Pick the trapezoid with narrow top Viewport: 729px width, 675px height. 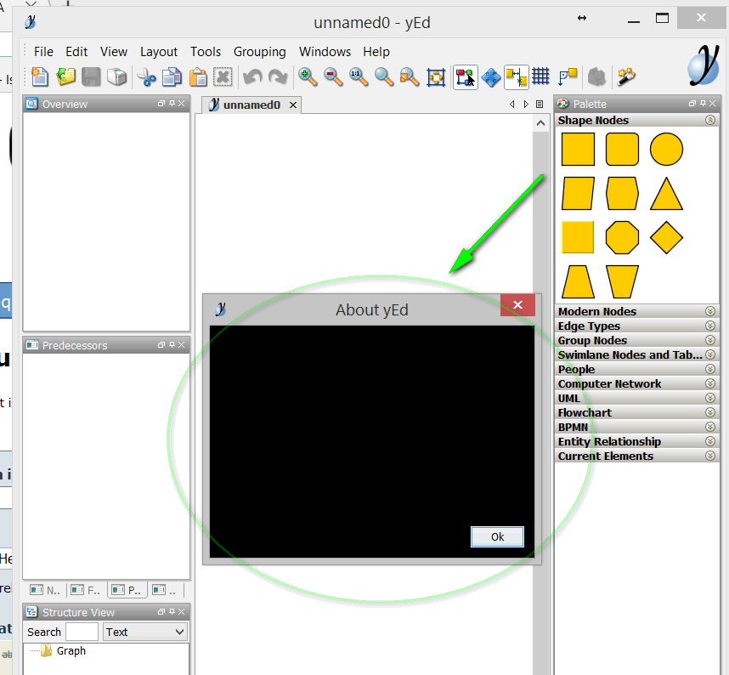point(578,282)
